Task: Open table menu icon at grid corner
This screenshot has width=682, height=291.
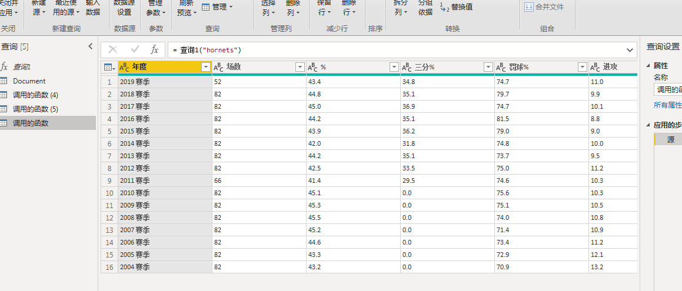Action: (109, 68)
